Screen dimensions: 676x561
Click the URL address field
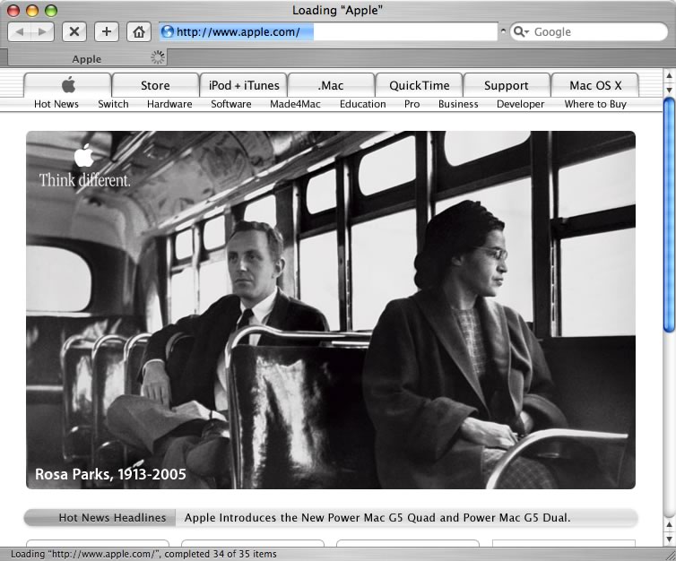pyautogui.click(x=328, y=32)
